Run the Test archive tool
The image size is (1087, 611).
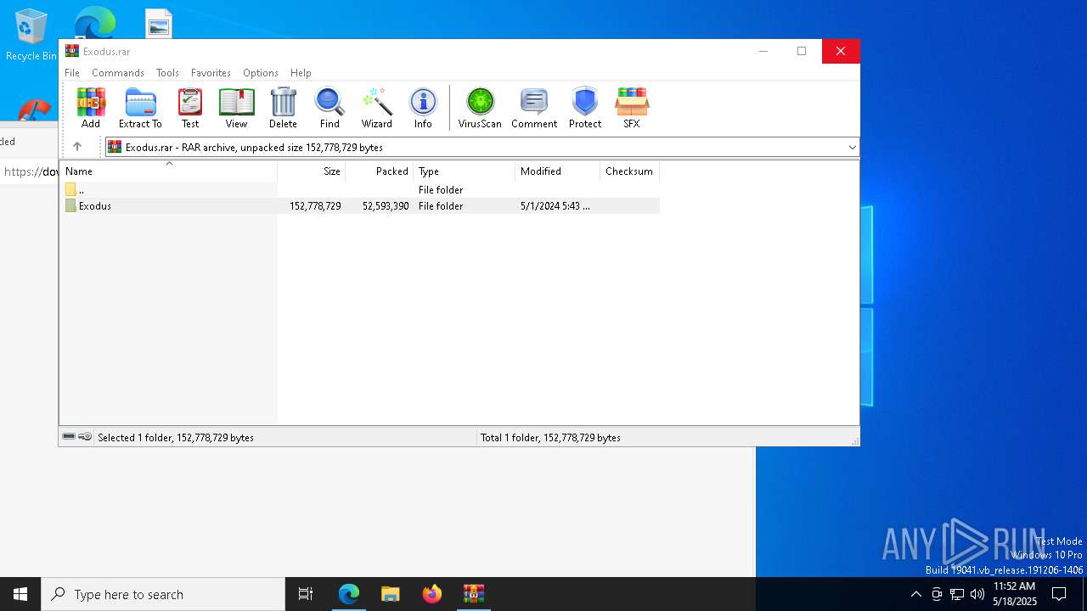(190, 108)
